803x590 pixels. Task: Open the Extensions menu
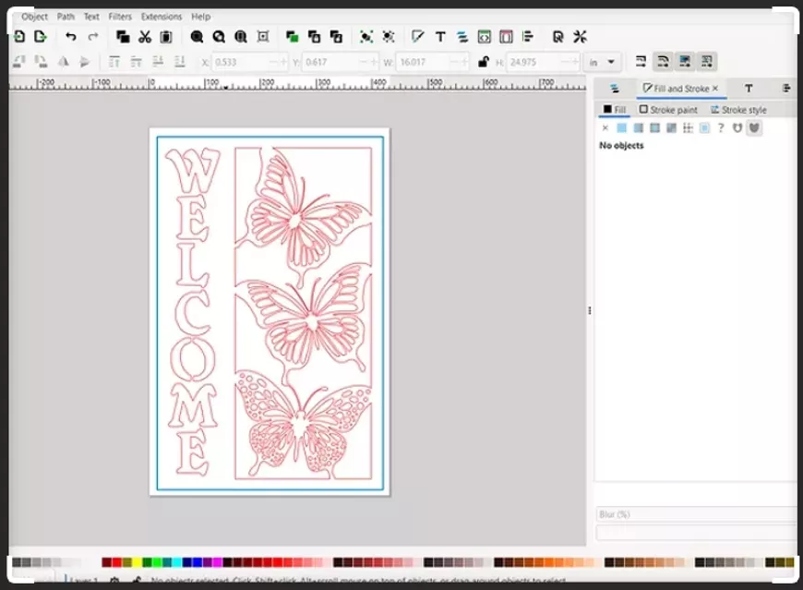pyautogui.click(x=162, y=17)
